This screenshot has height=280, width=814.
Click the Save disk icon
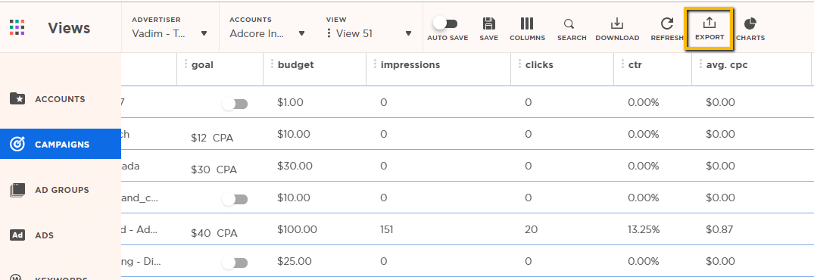coord(488,24)
